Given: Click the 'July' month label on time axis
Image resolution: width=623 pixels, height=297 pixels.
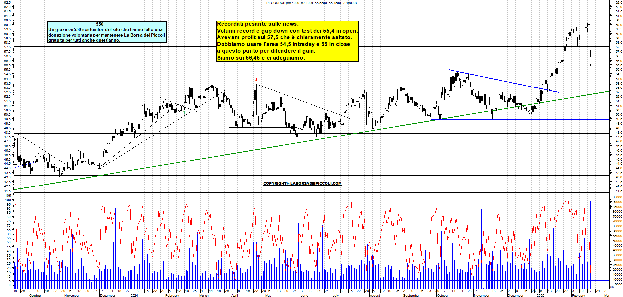Looking at the screenshot, I should (x=336, y=295).
